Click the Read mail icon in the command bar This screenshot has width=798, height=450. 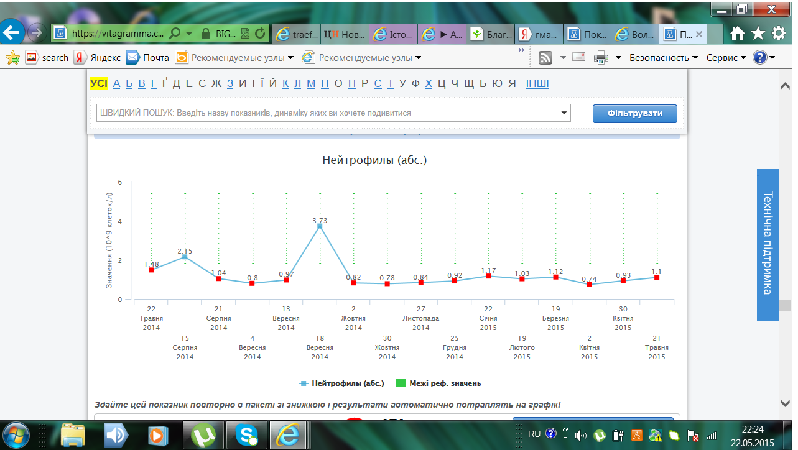(579, 58)
